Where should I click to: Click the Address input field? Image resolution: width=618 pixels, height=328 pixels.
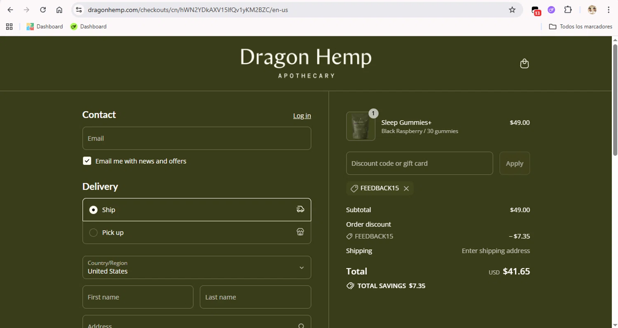click(197, 322)
